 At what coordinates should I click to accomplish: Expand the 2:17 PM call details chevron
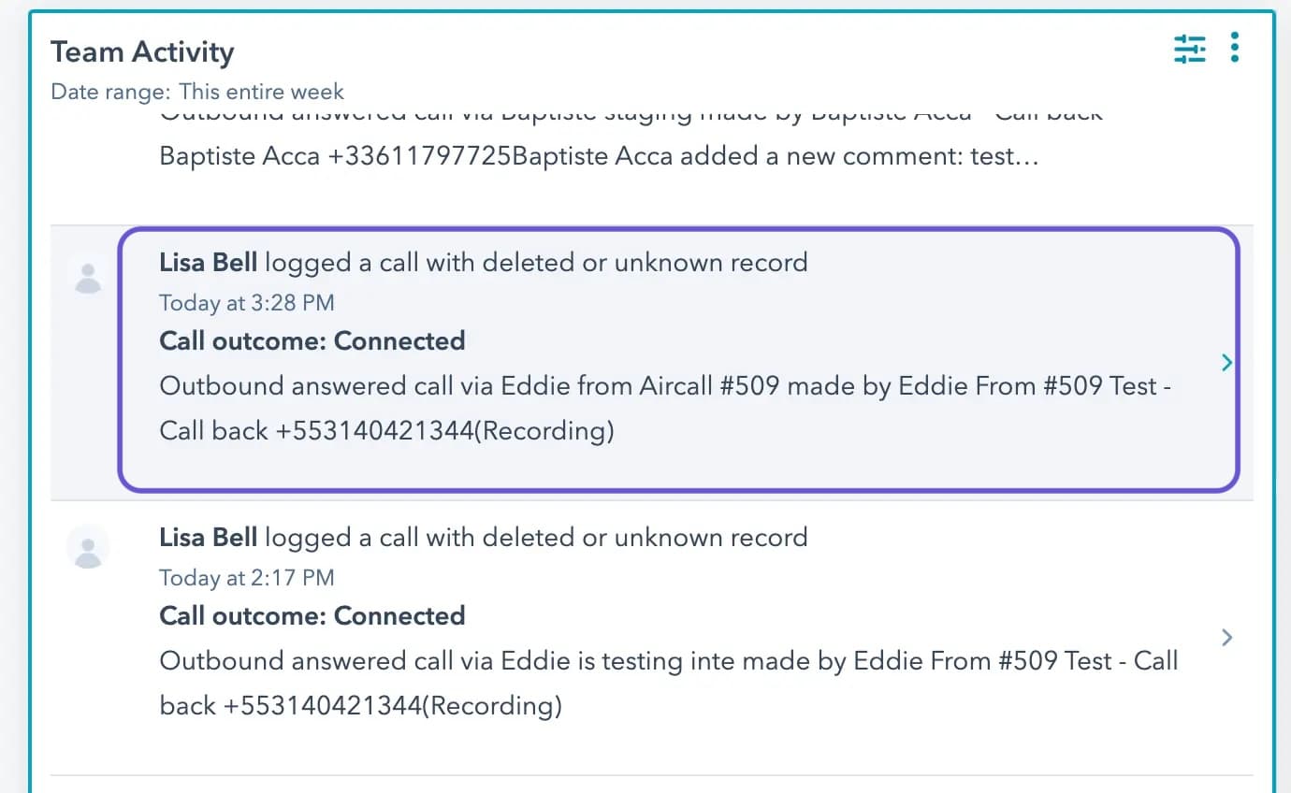click(1226, 637)
